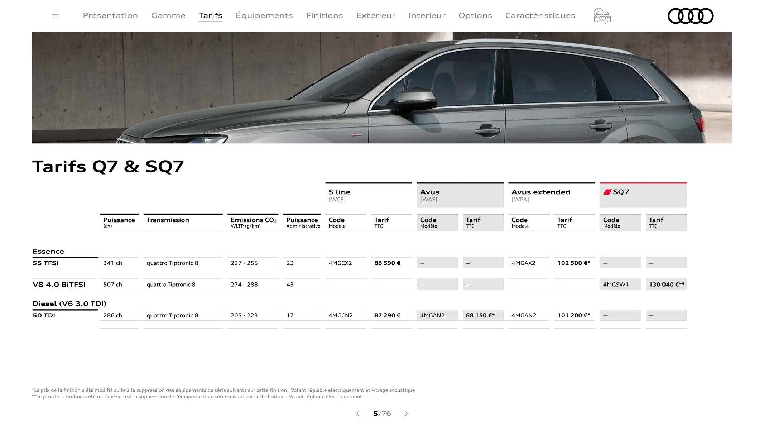Click the Puissance Administrative column header

302,223
